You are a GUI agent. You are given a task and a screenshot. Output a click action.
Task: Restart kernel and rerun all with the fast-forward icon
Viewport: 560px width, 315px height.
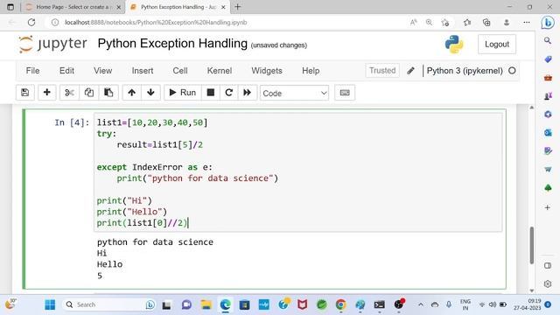[x=247, y=93]
